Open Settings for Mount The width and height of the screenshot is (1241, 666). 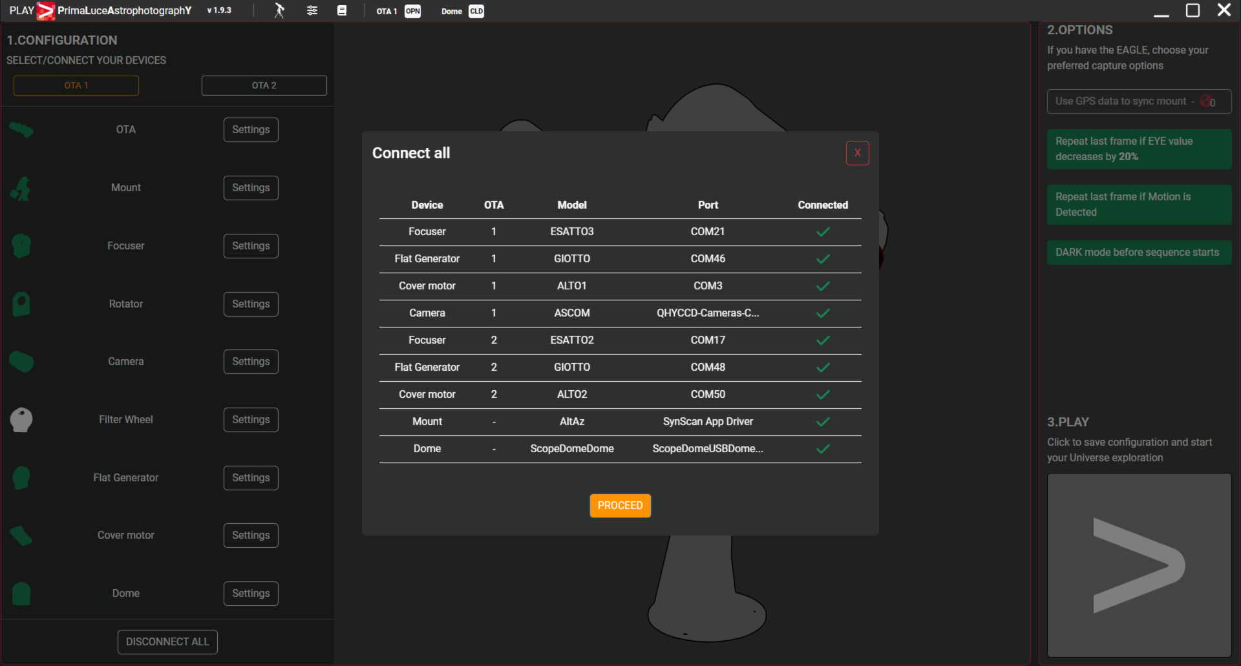tap(251, 188)
